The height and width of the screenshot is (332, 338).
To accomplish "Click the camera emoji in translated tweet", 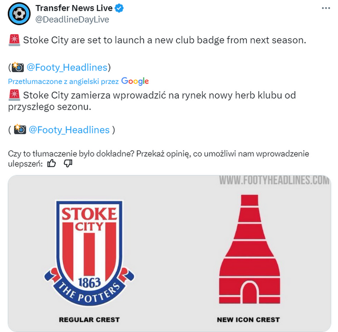I will [x=20, y=129].
